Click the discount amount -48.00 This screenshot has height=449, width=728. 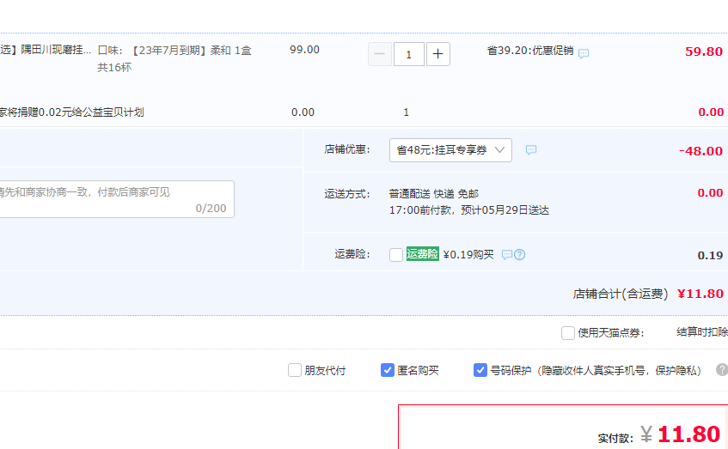pos(700,151)
